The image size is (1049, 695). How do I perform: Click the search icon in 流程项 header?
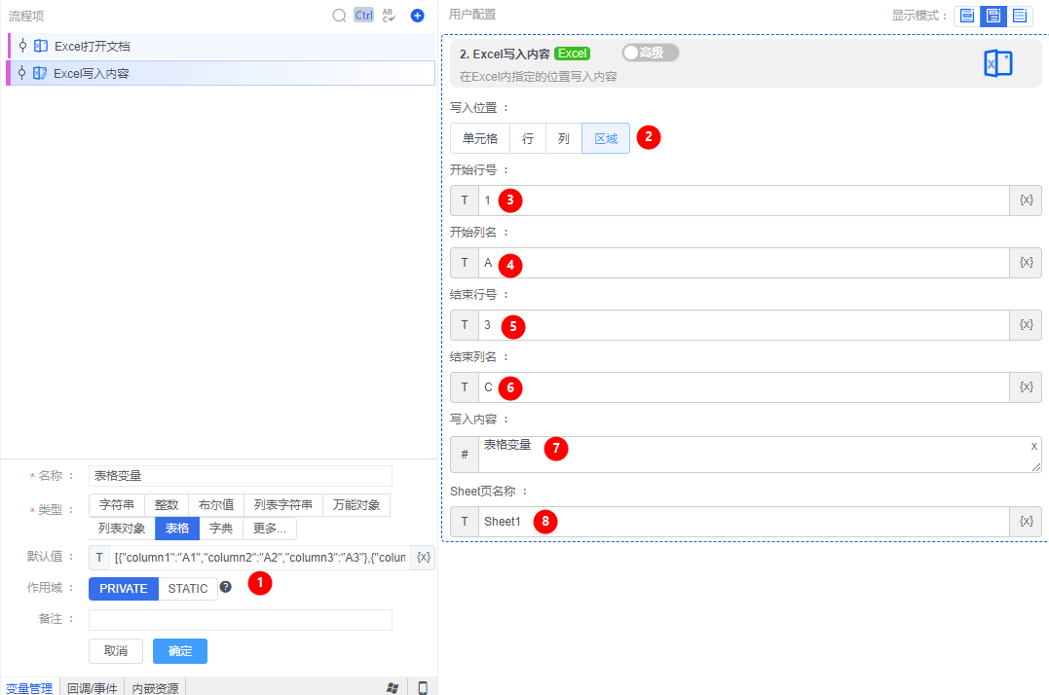[339, 16]
